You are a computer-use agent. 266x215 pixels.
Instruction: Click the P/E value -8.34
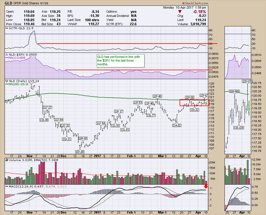click(x=95, y=11)
